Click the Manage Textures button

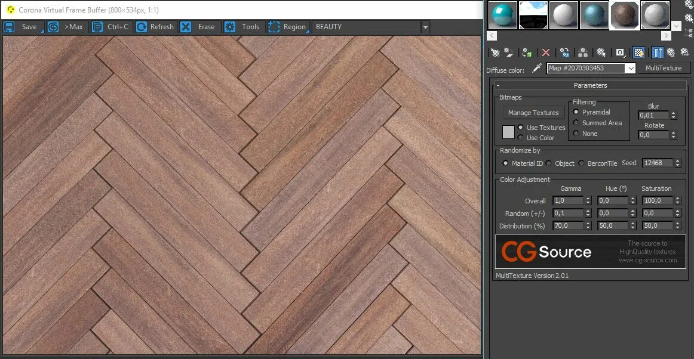click(x=533, y=113)
